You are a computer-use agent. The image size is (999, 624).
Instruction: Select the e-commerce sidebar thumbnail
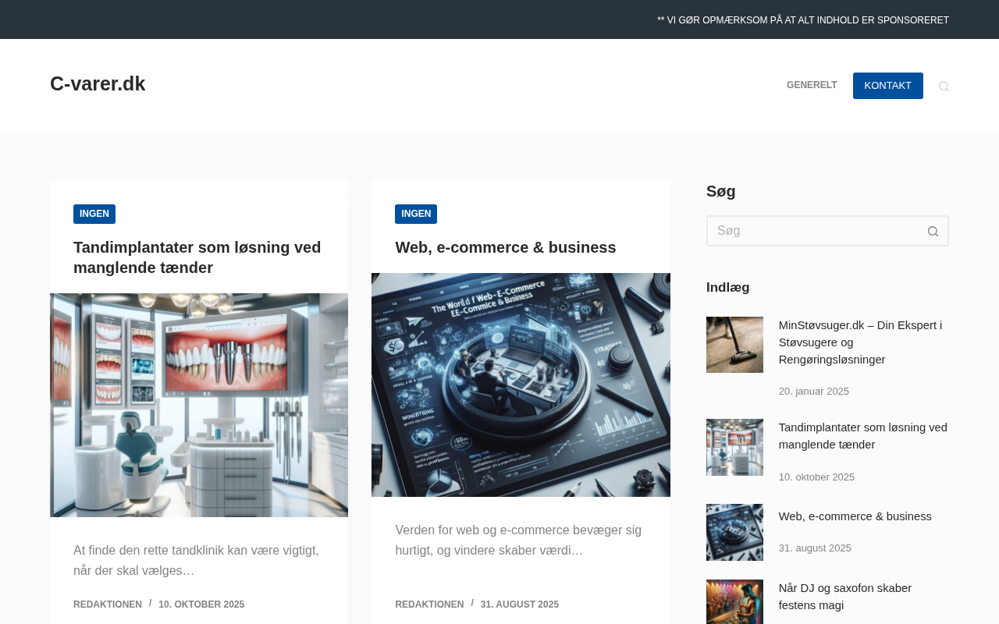[x=734, y=532]
